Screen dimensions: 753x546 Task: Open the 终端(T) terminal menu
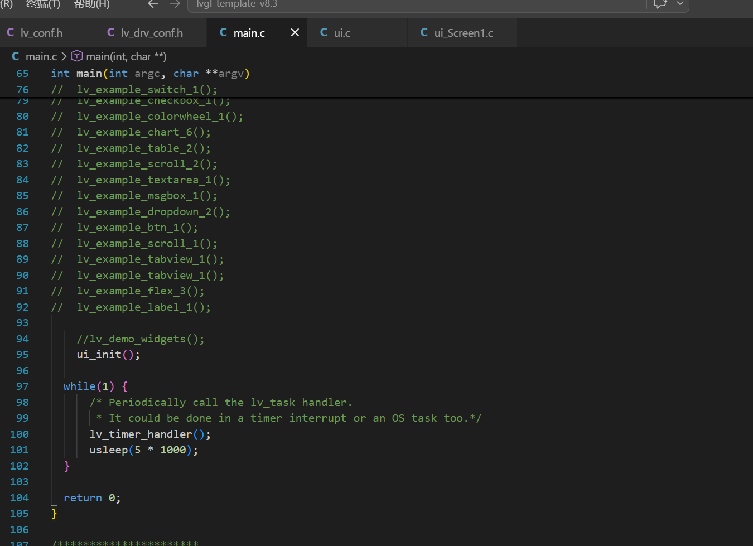(x=43, y=4)
